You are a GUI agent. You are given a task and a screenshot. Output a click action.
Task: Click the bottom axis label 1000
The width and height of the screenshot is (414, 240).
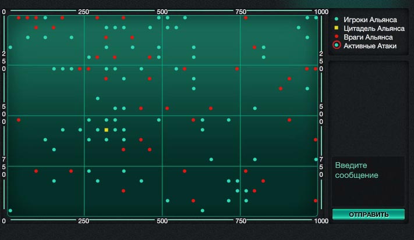(321, 221)
